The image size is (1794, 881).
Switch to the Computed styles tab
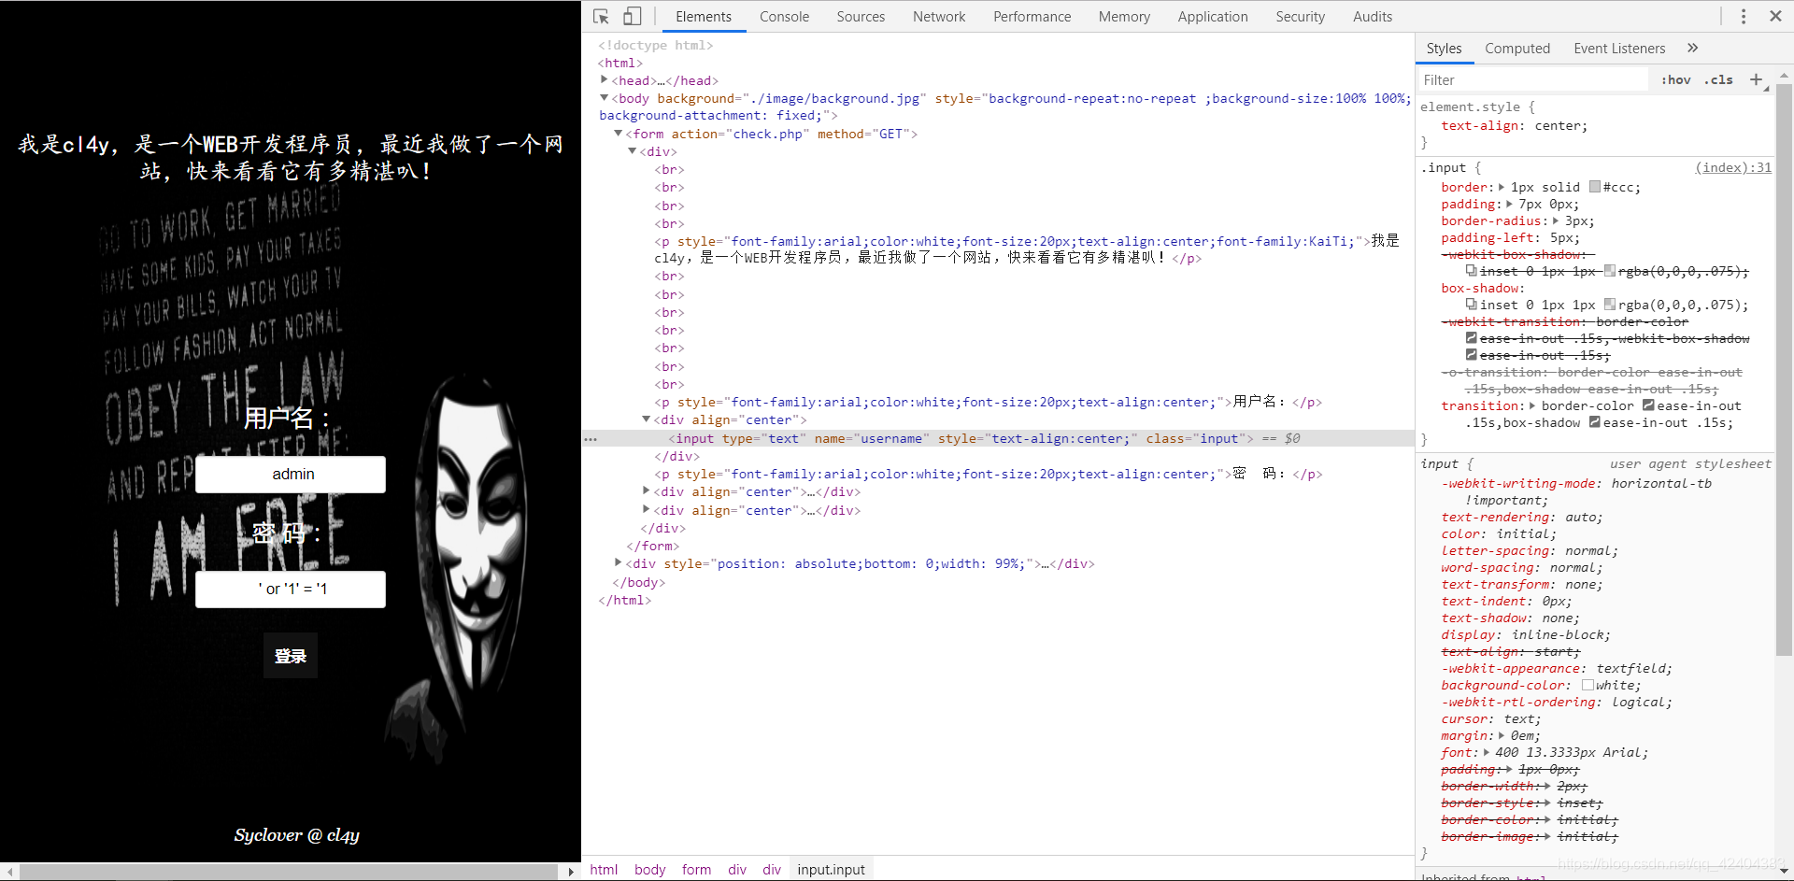click(1516, 48)
